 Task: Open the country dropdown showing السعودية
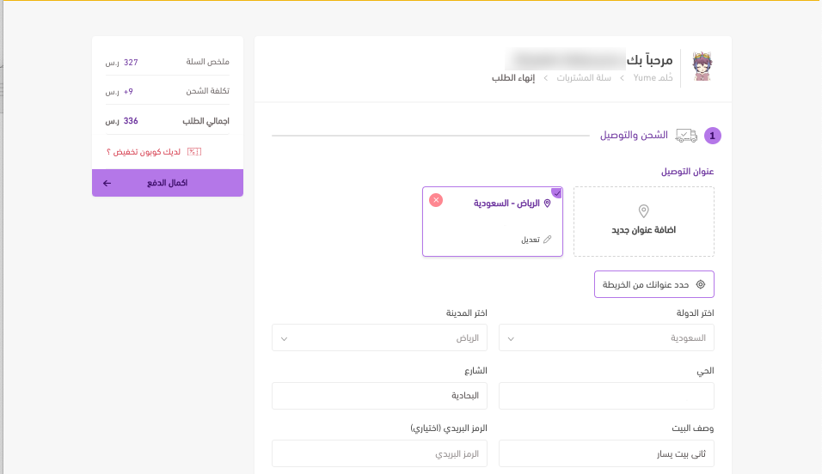(x=606, y=338)
